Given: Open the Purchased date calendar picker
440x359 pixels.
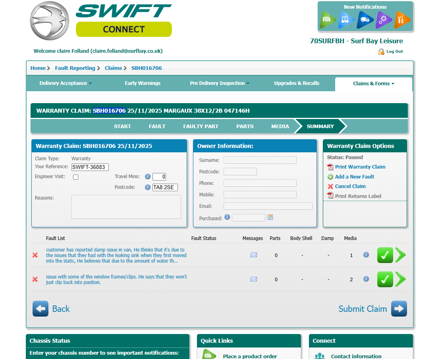Looking at the screenshot, I should pos(270,217).
